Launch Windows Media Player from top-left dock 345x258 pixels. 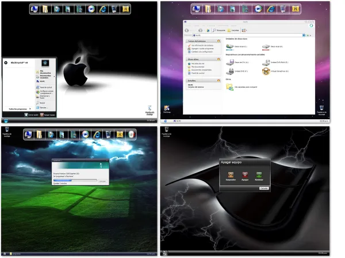pyautogui.click(x=91, y=9)
